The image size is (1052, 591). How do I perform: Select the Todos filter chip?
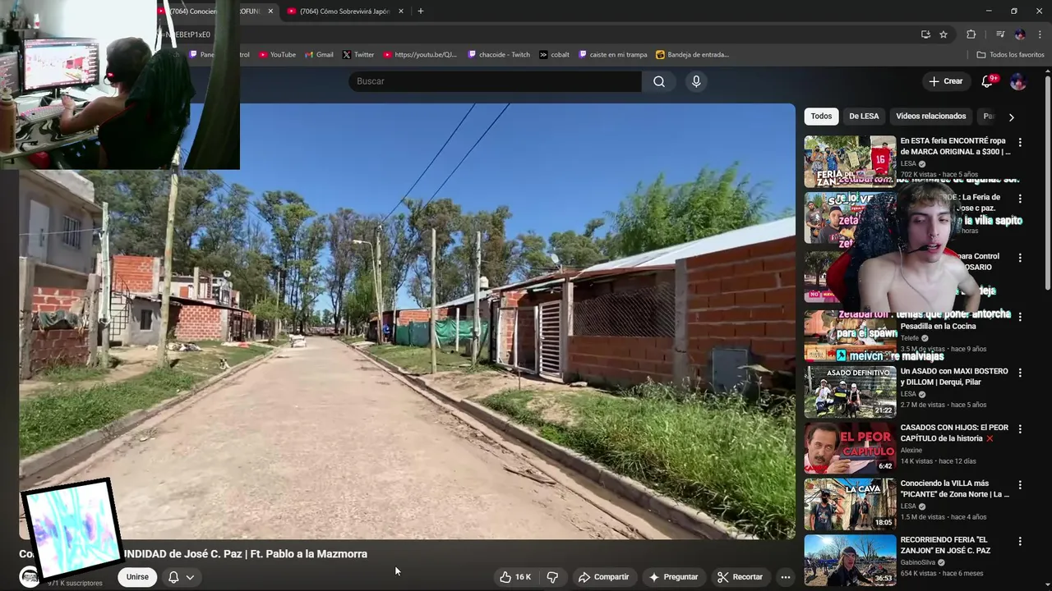(x=821, y=117)
